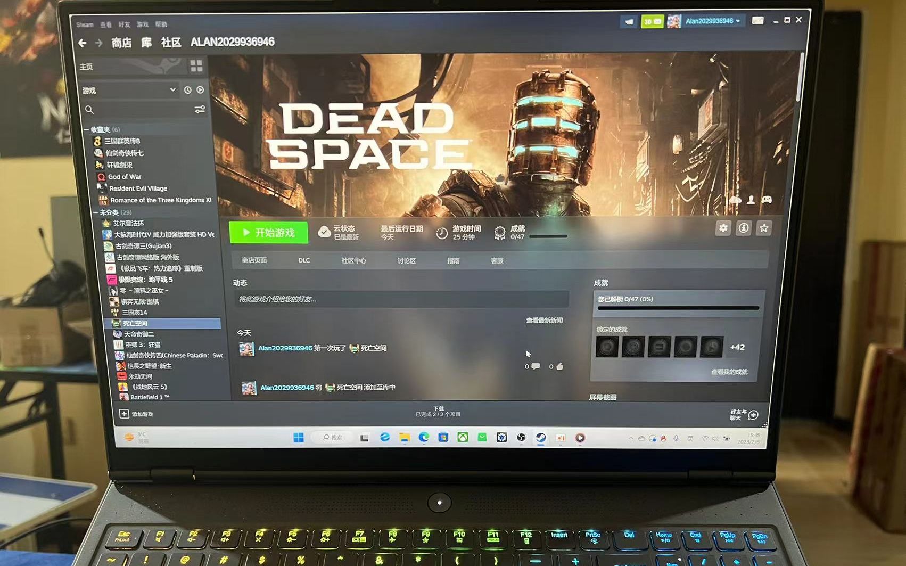Switch library to grid view
Image resolution: width=906 pixels, height=566 pixels.
pos(196,66)
